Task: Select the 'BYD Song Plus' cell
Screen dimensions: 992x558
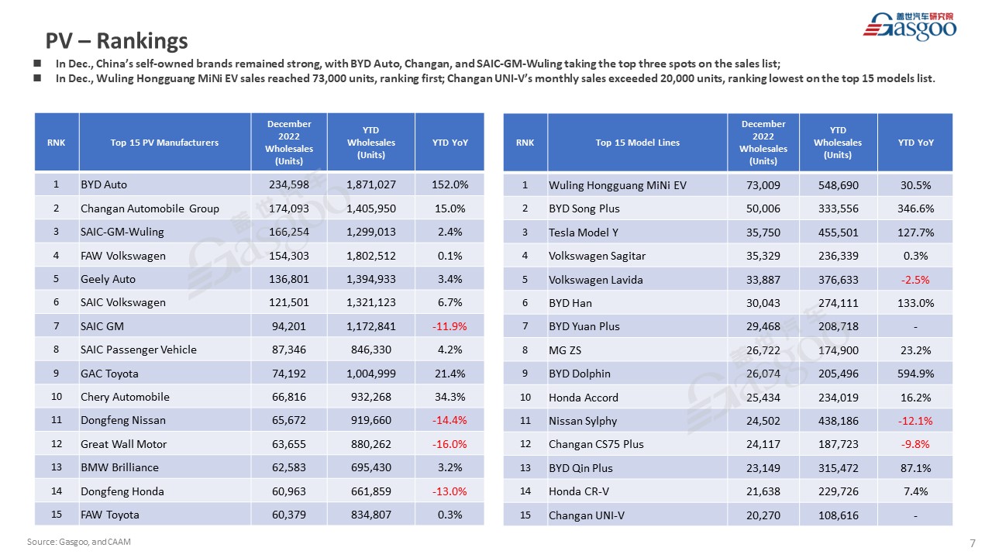Action: coord(637,208)
